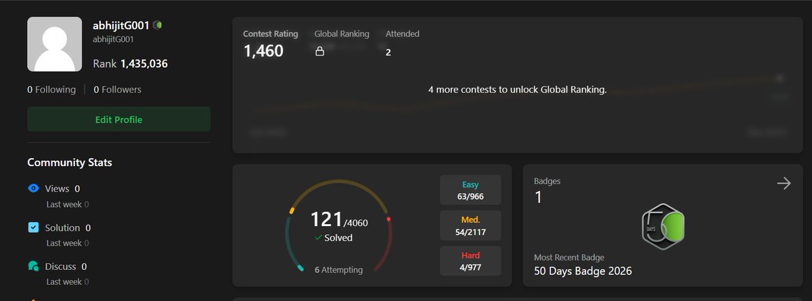Click the Views 0 row label
812x301 pixels.
pyautogui.click(x=62, y=188)
